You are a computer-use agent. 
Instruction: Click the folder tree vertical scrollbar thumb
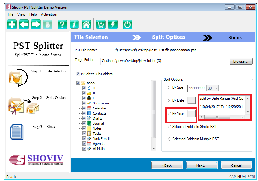coord(153,109)
